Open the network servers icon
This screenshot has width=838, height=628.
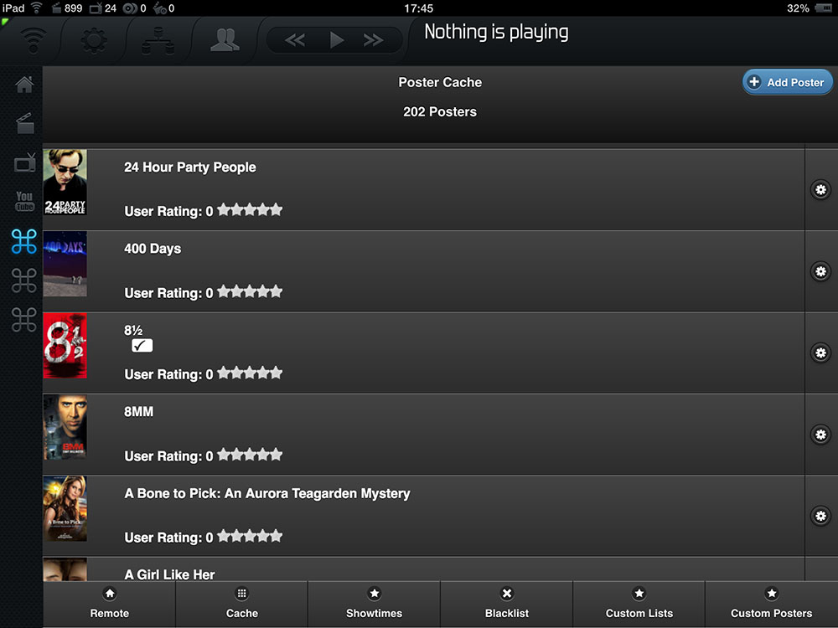pyautogui.click(x=158, y=41)
